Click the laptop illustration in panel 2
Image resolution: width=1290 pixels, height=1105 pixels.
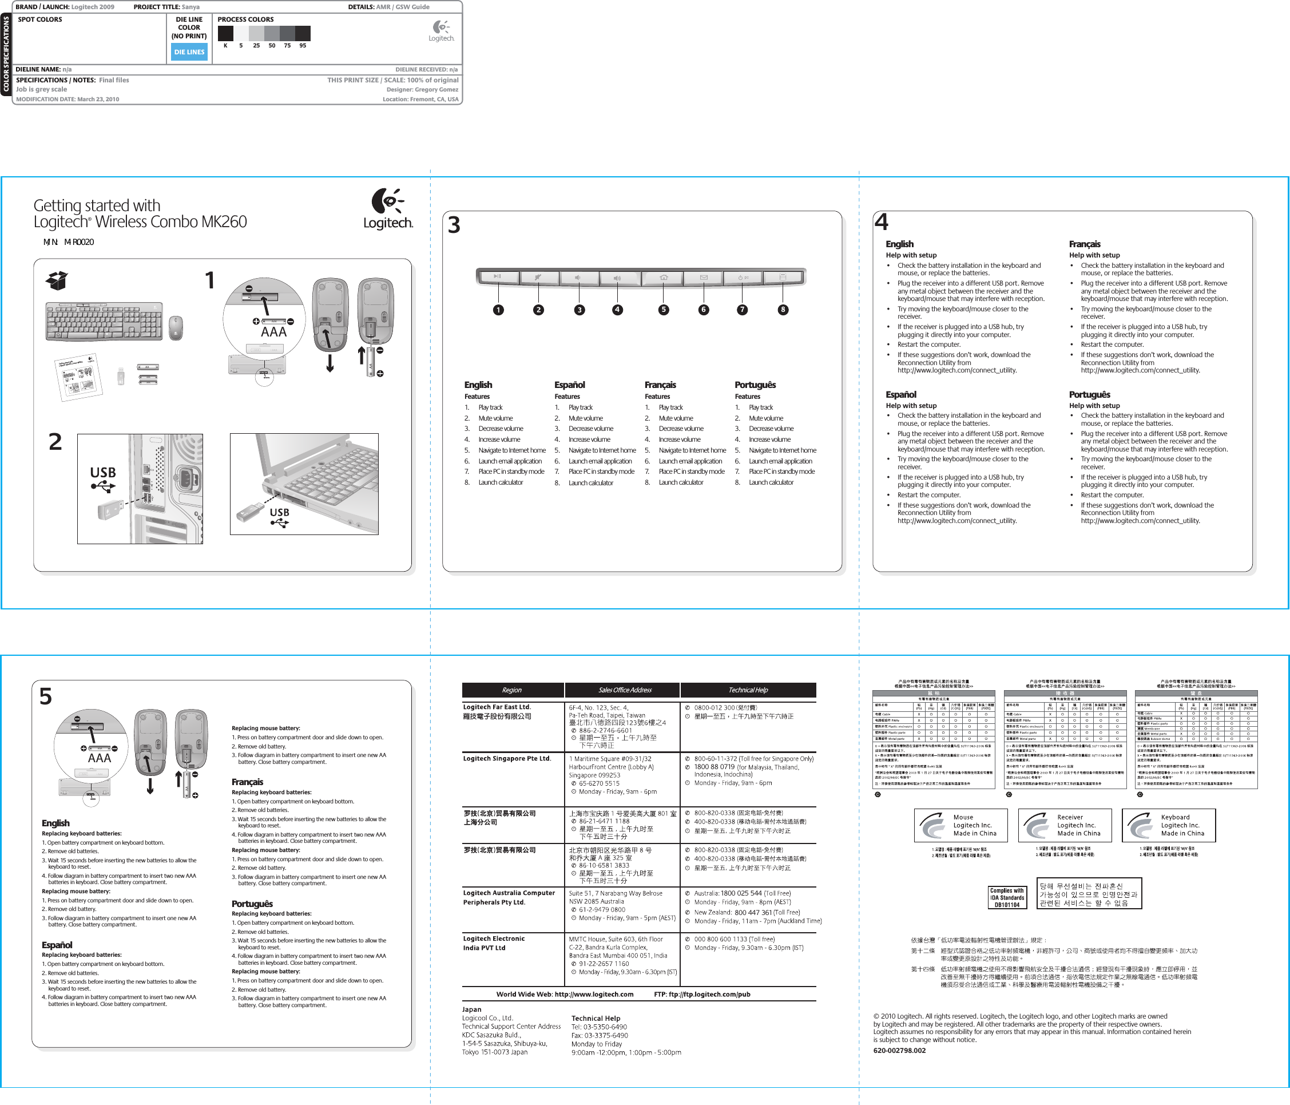(x=304, y=484)
